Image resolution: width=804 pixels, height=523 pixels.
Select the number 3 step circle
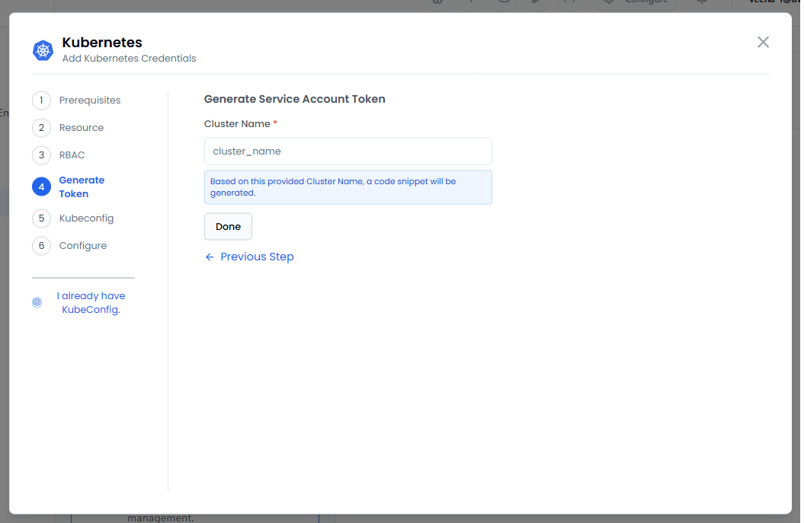tap(41, 155)
